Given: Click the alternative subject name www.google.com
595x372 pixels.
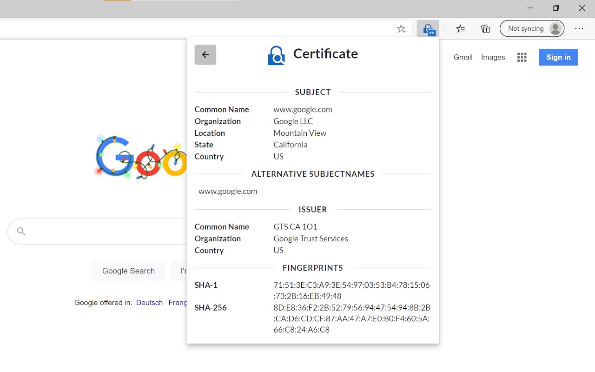Looking at the screenshot, I should point(228,191).
